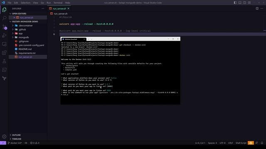Open the Remote Explorer view
The image size is (266, 149).
pyautogui.click(x=4, y=44)
